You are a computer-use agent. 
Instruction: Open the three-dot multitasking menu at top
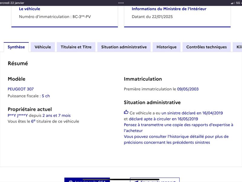tap(121, 3)
